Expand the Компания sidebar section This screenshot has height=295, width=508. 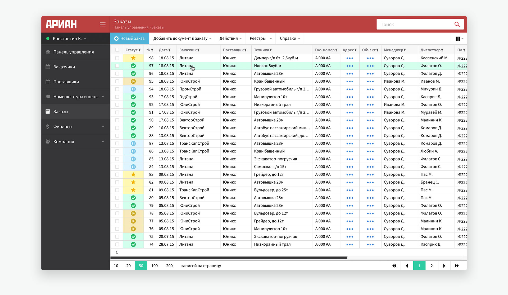click(75, 142)
